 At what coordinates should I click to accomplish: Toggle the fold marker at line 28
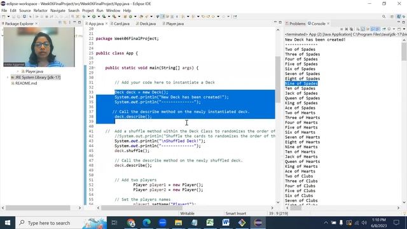coord(94,68)
